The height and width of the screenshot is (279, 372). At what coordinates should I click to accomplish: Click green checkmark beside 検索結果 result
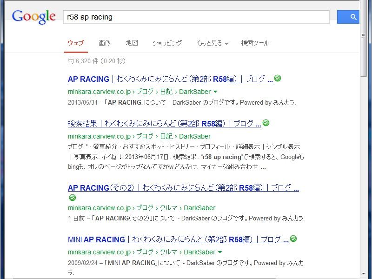266,123
